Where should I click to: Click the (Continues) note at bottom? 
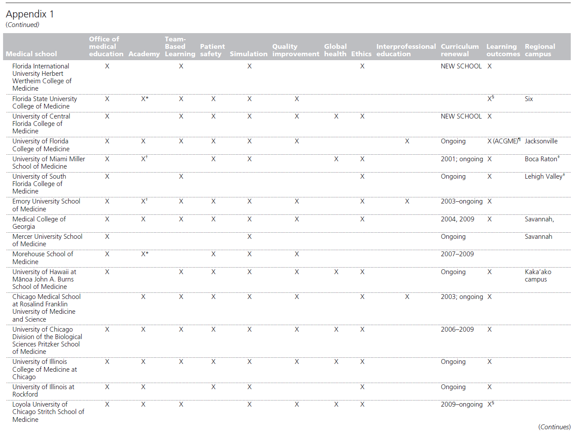pos(554,427)
